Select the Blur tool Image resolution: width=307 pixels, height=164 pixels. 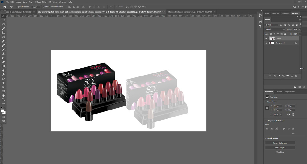pyautogui.click(x=3, y=70)
